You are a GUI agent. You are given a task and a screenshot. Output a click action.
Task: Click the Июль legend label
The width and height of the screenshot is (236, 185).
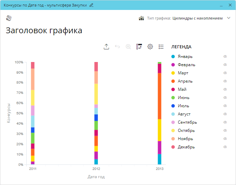183,106
